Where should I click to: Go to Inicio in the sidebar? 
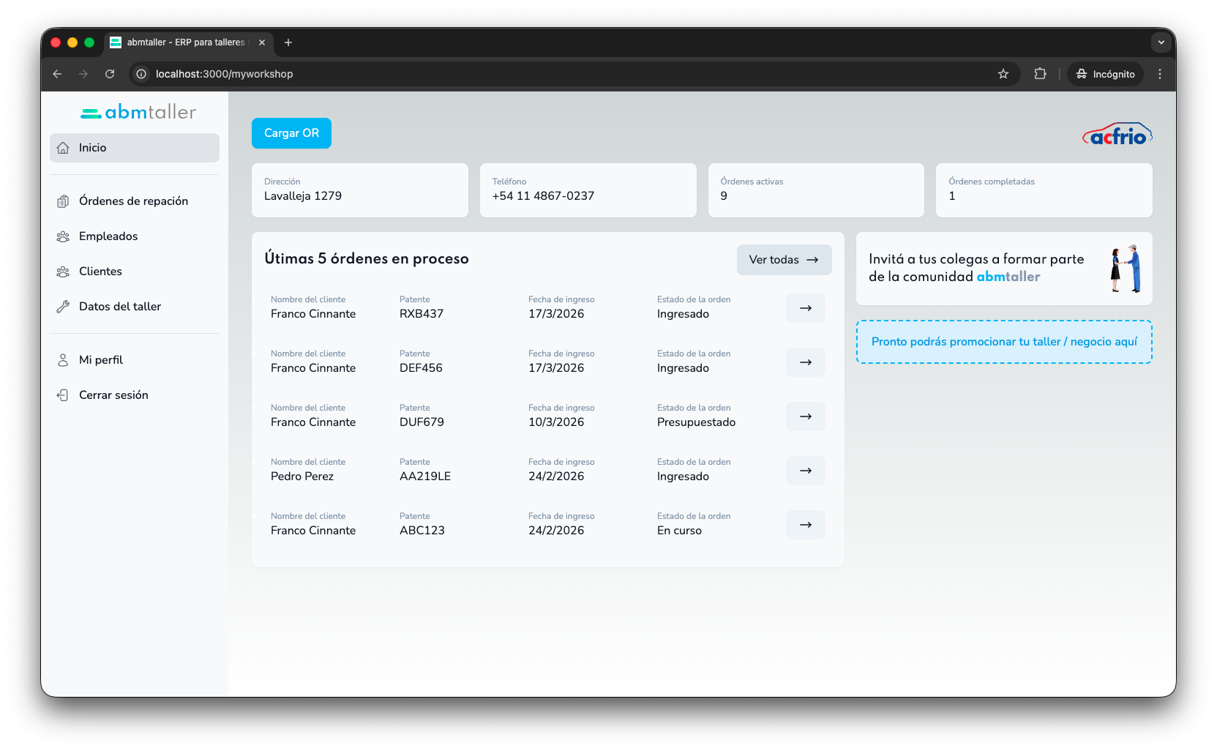click(135, 148)
